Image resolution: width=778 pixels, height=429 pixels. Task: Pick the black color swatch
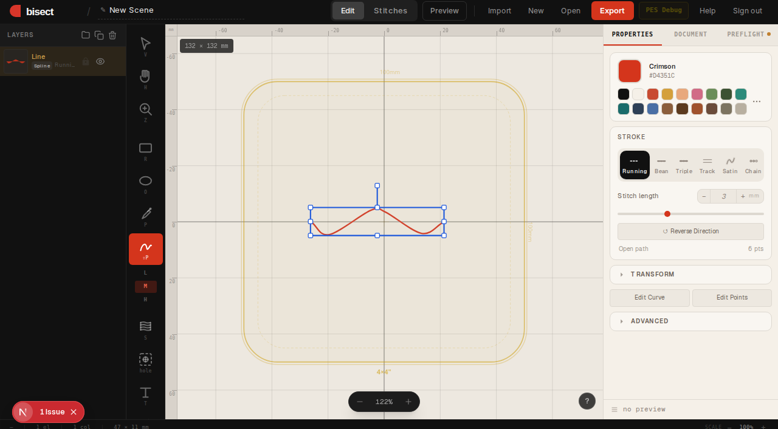click(x=624, y=94)
